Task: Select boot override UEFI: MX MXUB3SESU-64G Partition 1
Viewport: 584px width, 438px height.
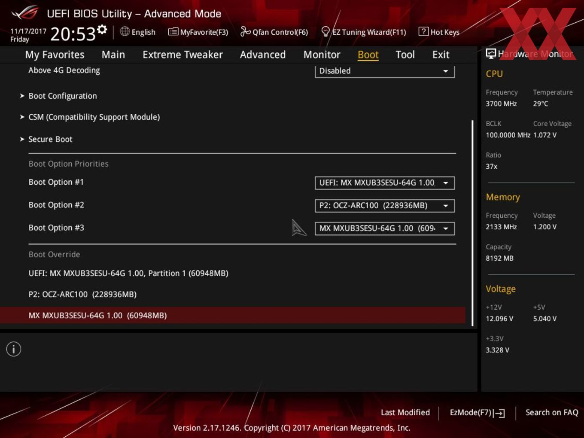Action: point(128,273)
